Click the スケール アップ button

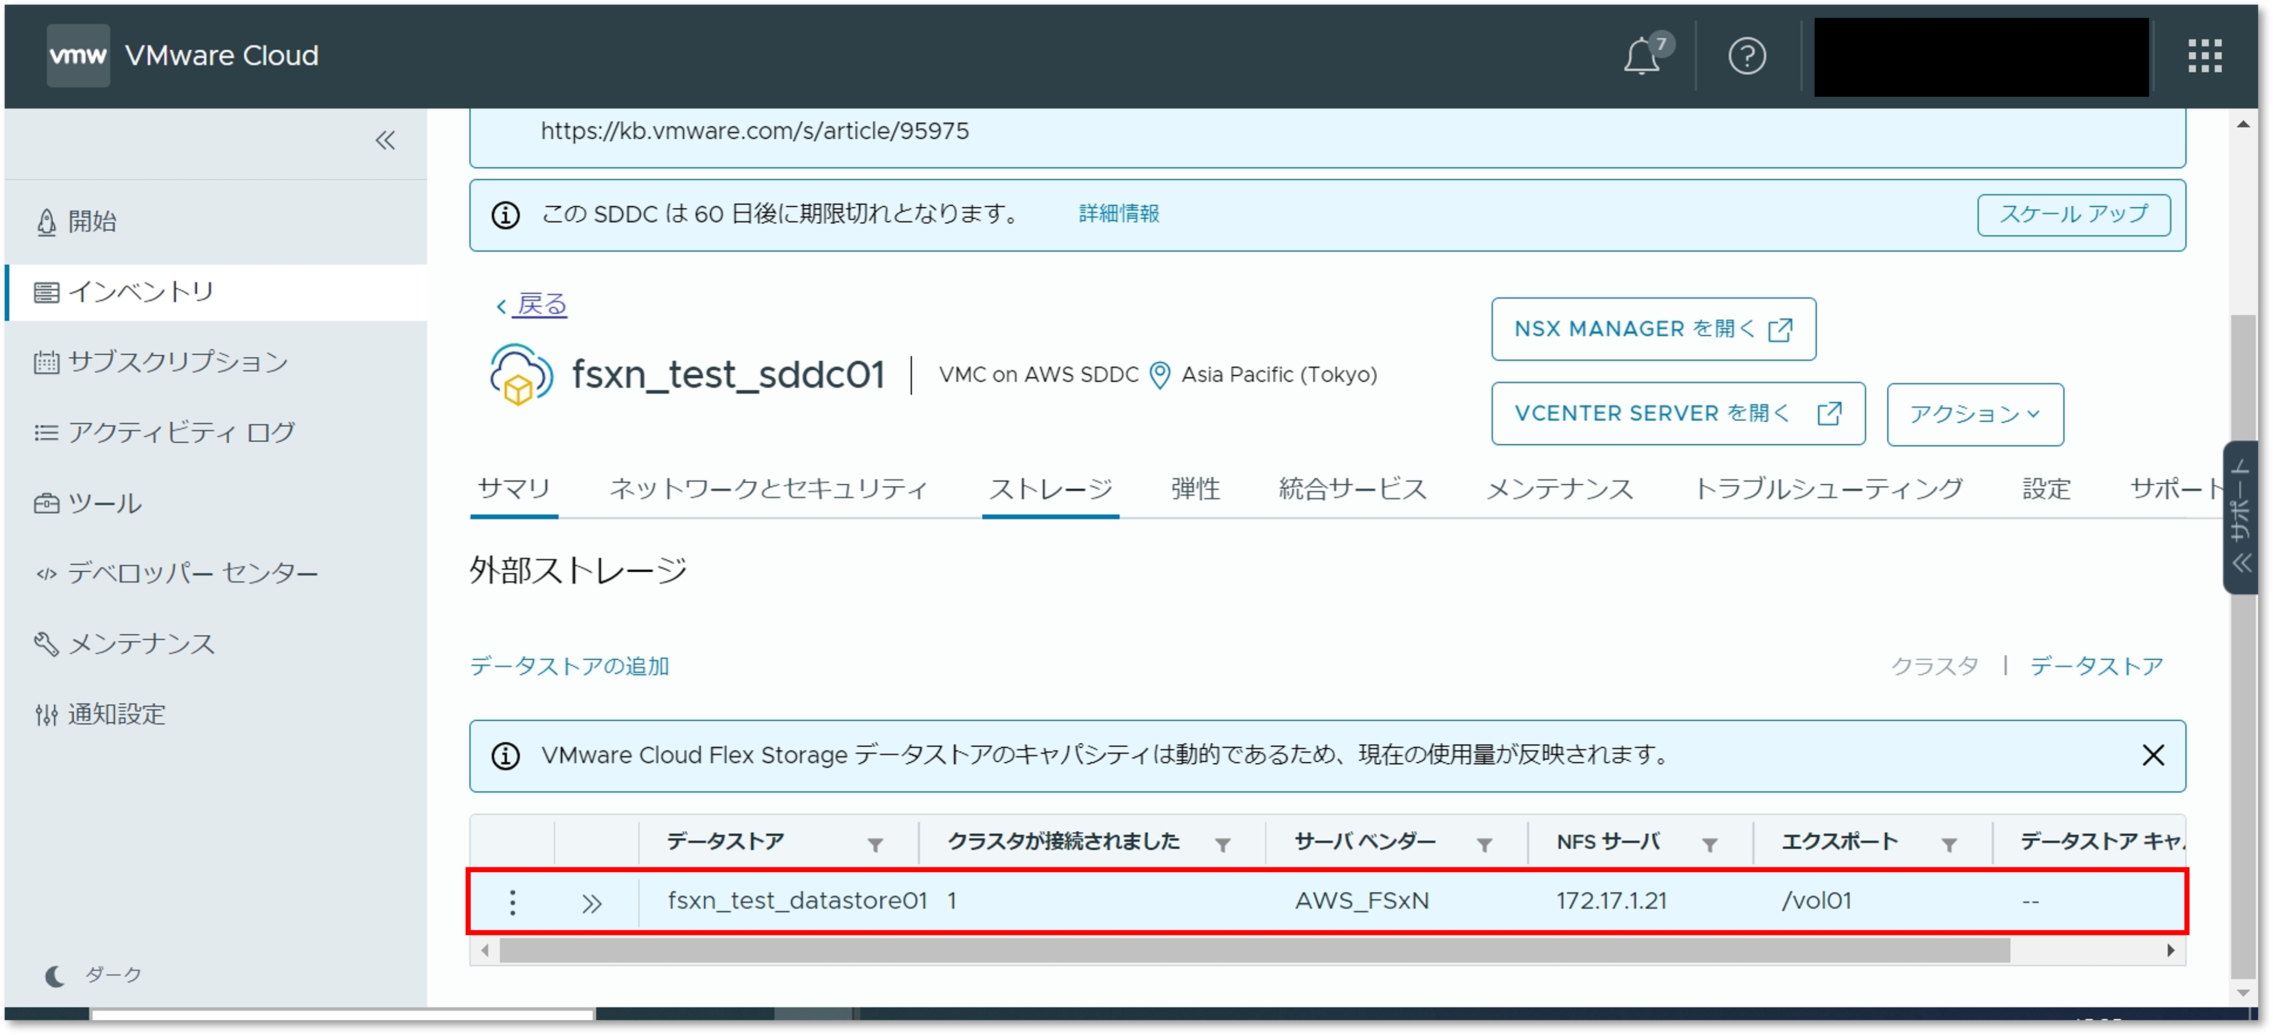pyautogui.click(x=2074, y=215)
